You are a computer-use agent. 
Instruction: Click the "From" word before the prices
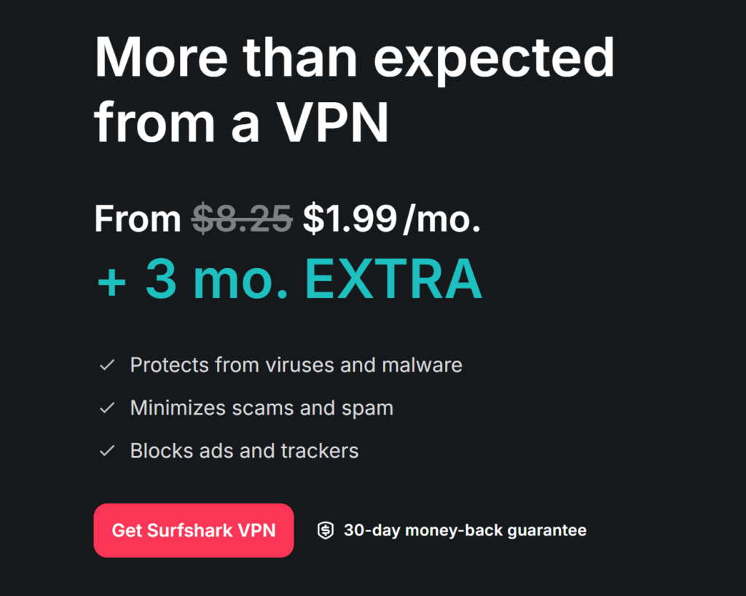point(138,219)
